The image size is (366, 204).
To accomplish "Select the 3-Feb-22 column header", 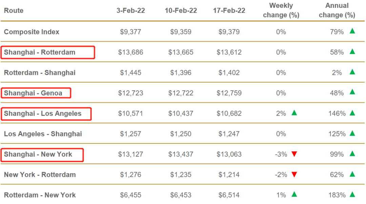I will tap(130, 10).
